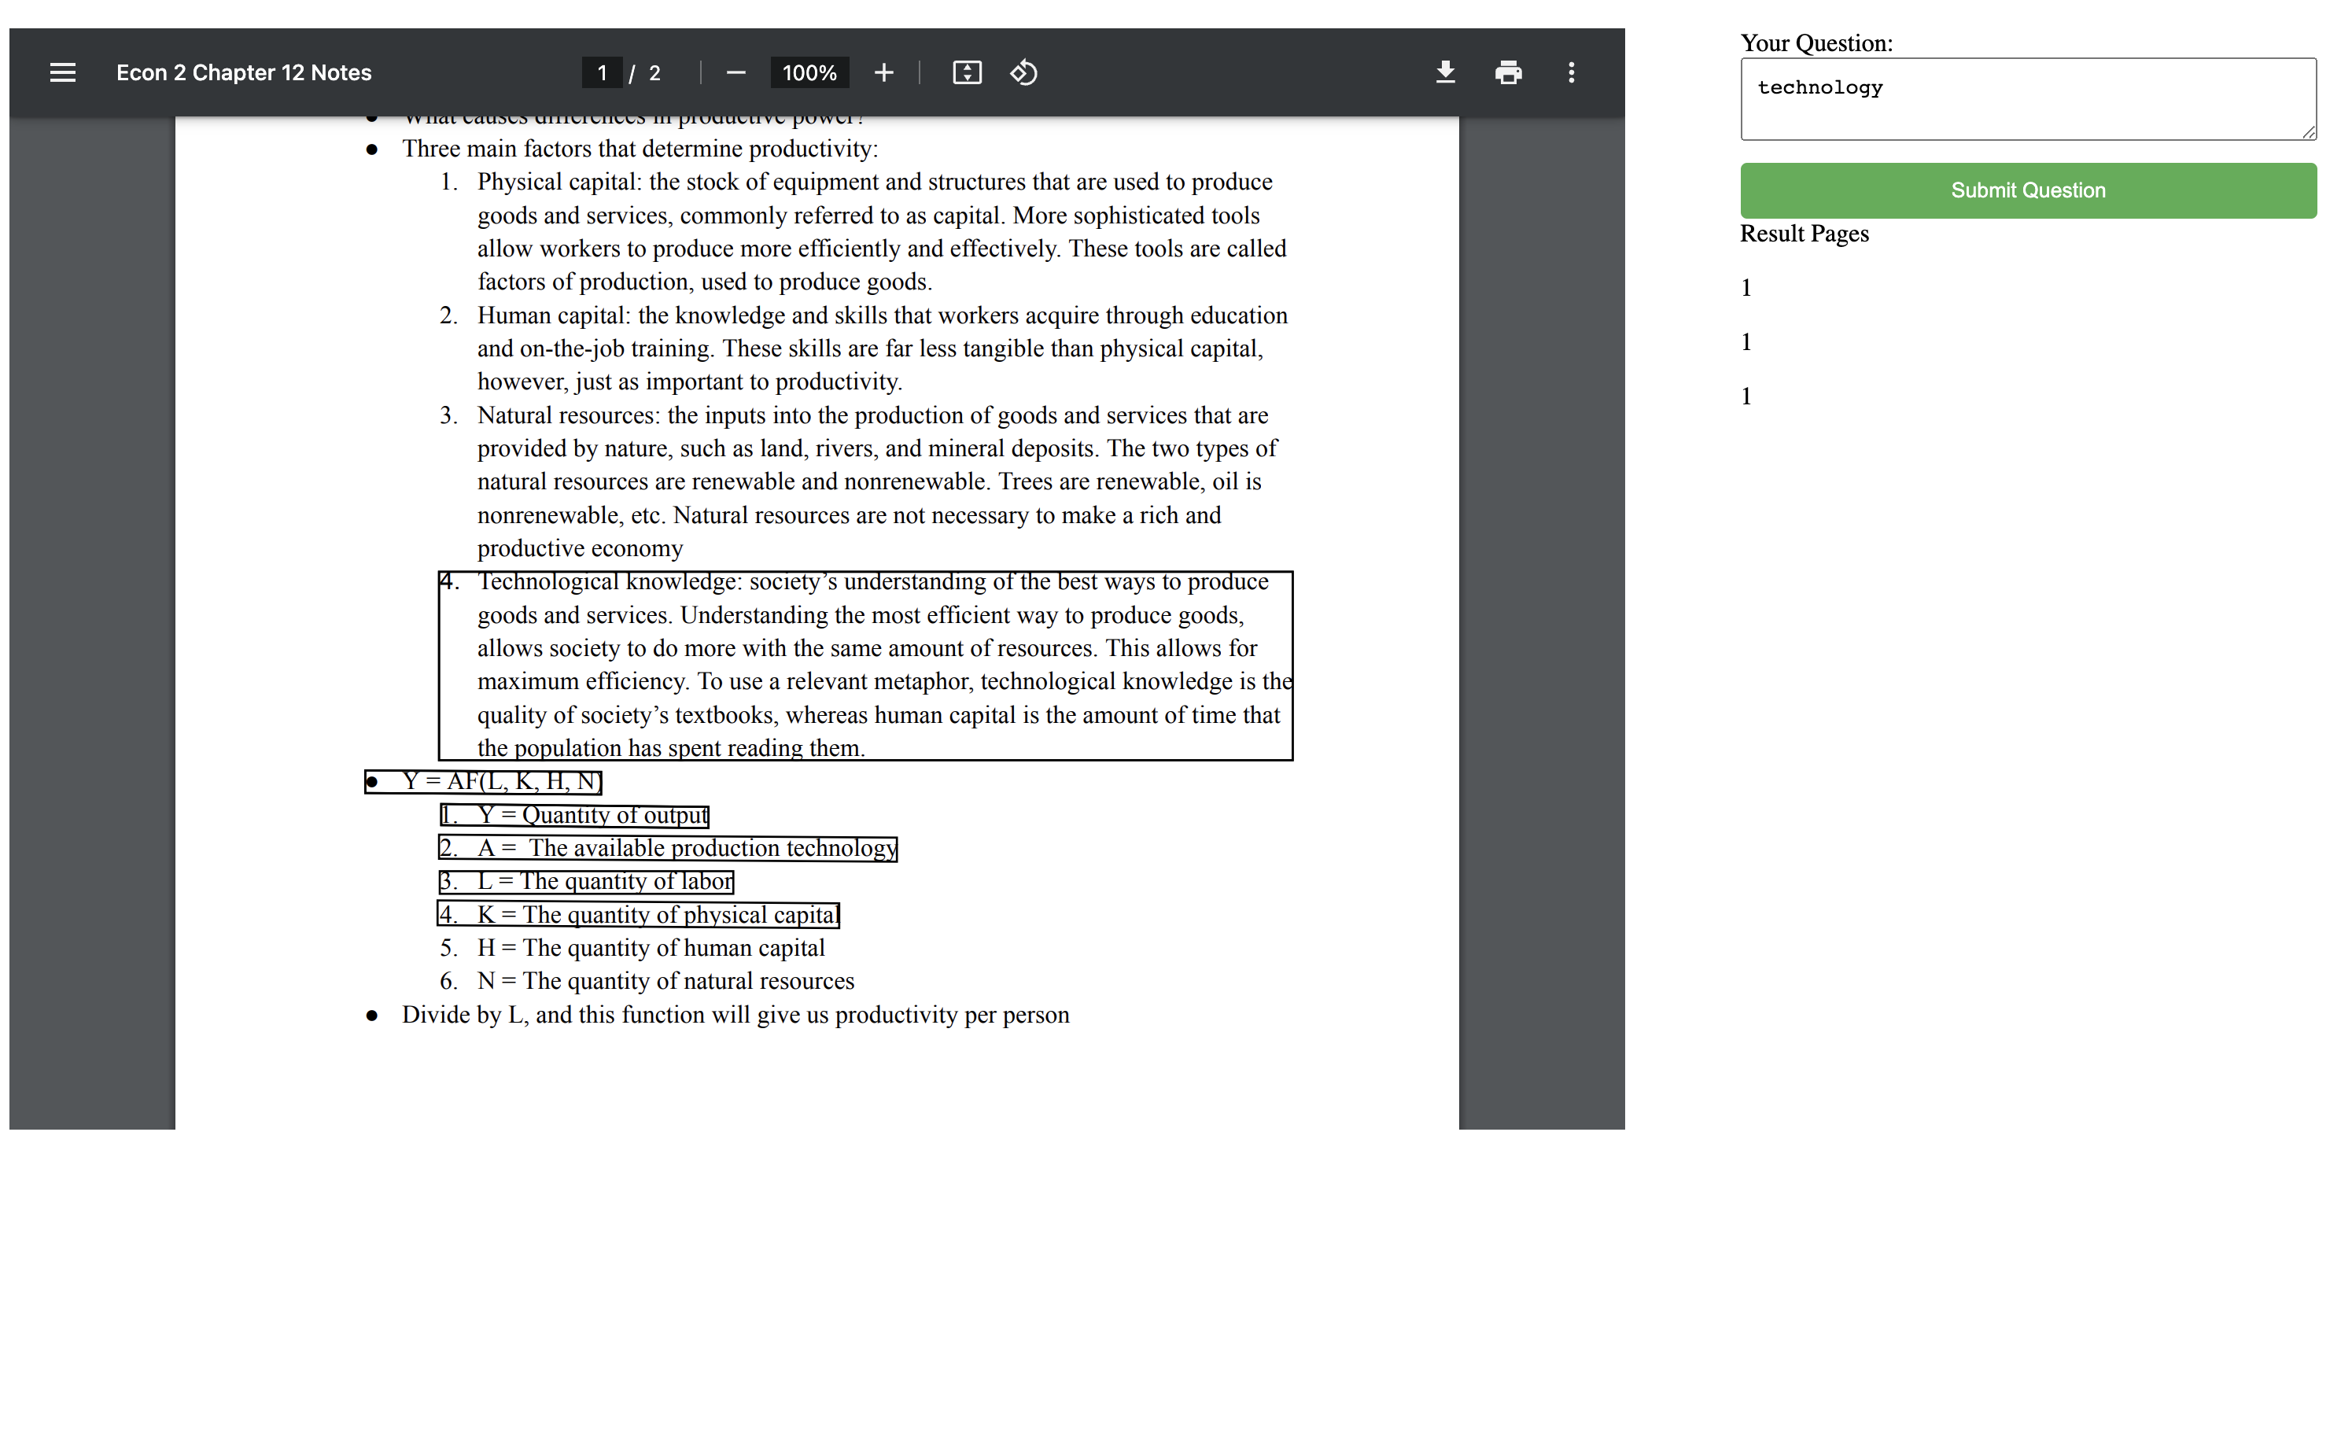Click the highlighted Y = AF(L, K, H, N) line
The height and width of the screenshot is (1438, 2341).
pos(483,782)
